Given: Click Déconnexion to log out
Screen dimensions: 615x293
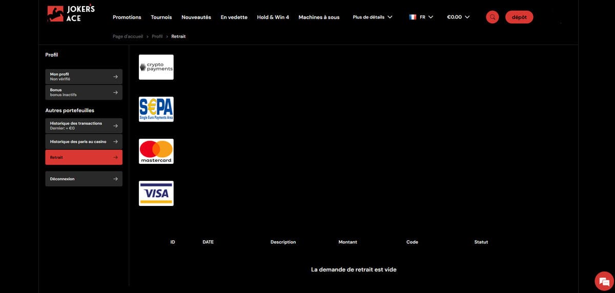Looking at the screenshot, I should pyautogui.click(x=84, y=179).
